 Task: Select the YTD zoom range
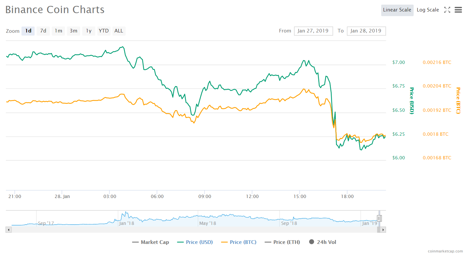click(x=104, y=31)
